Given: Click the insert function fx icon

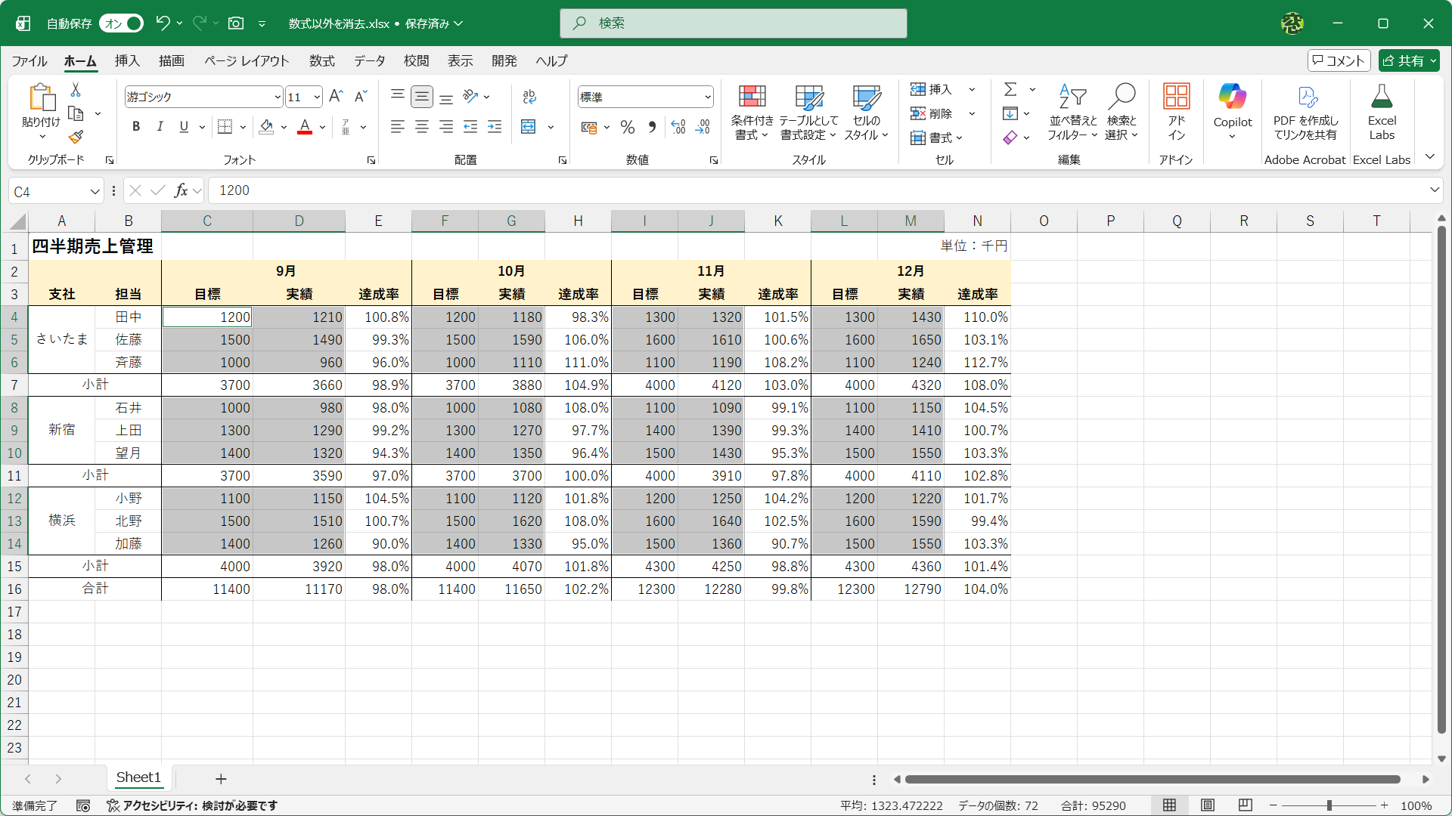Looking at the screenshot, I should click(181, 190).
